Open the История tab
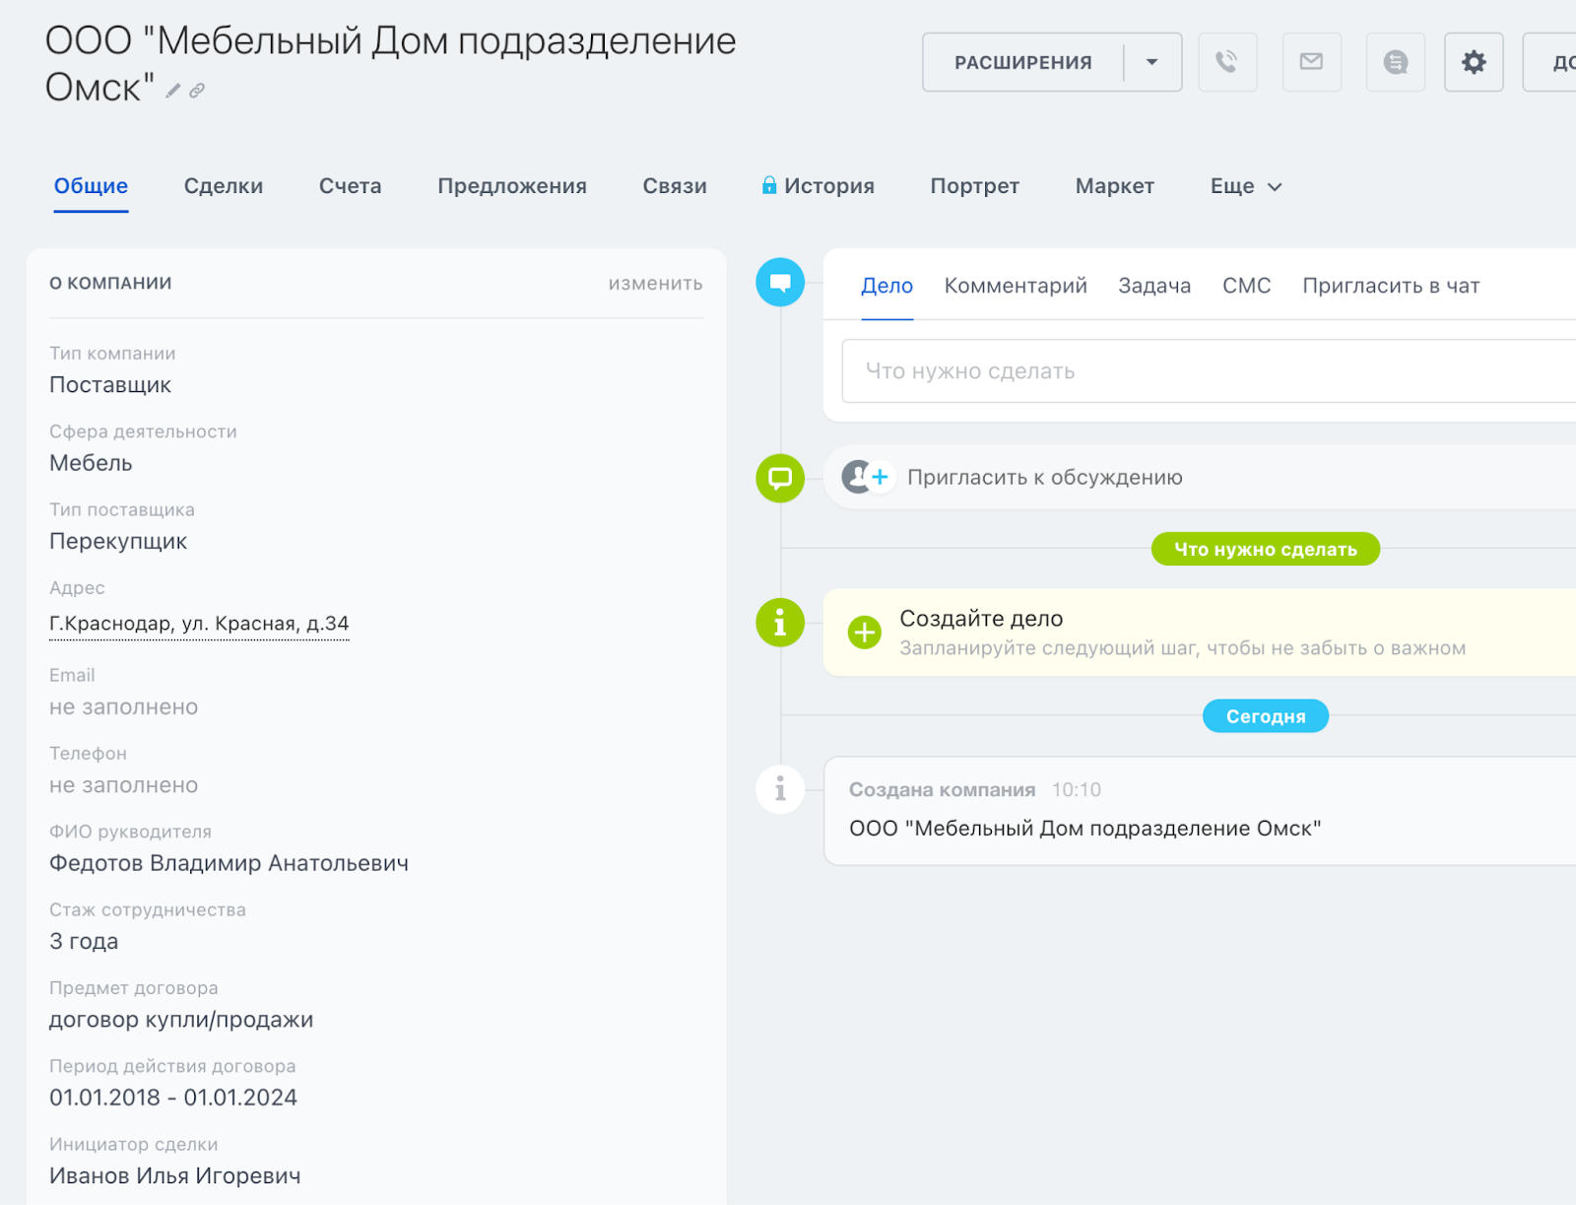The image size is (1576, 1205). pyautogui.click(x=829, y=186)
